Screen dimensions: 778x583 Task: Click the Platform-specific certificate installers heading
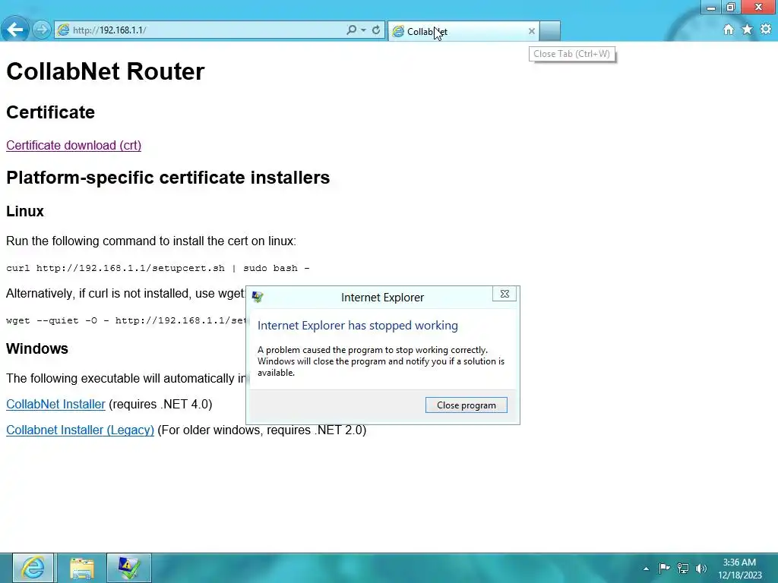(x=168, y=178)
